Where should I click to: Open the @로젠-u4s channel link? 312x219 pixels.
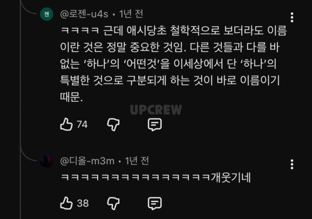point(84,14)
